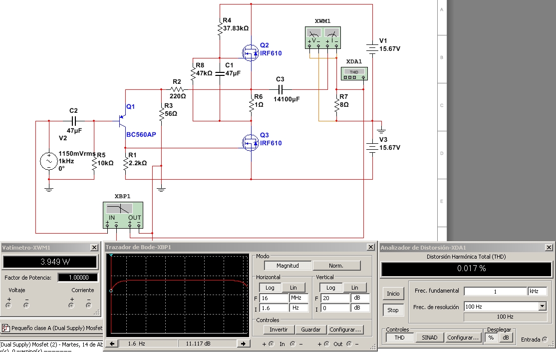
Task: Select the C1 47µF capacitor symbol
Action: coord(220,73)
